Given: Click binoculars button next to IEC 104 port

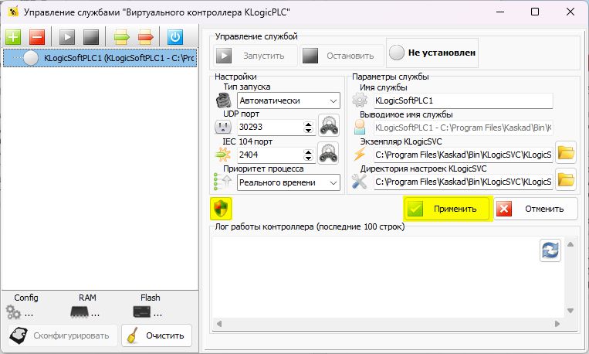Looking at the screenshot, I should click(x=328, y=153).
